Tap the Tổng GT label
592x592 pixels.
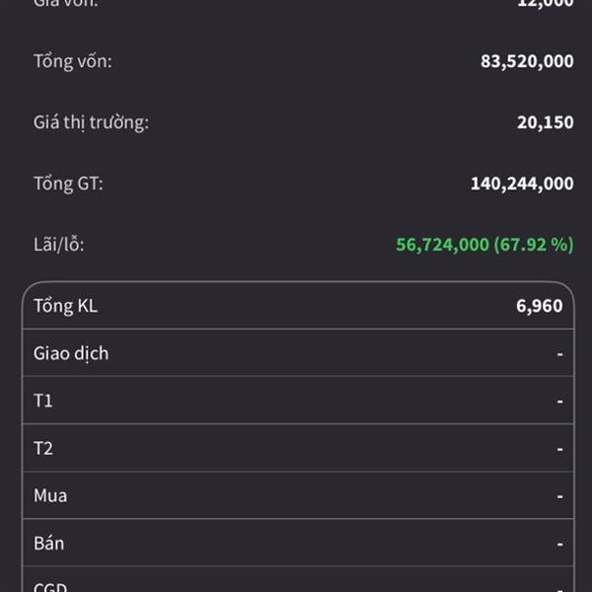68,184
